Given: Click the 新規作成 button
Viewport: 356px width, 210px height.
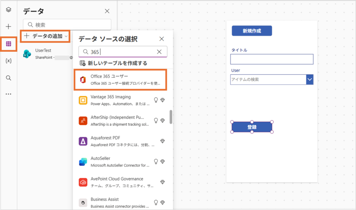Looking at the screenshot, I should click(x=252, y=31).
